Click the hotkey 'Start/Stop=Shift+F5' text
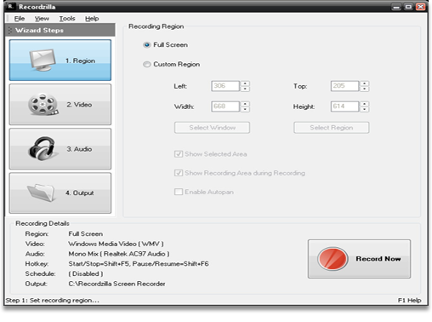Screen dimensions: 432x322 99,263
